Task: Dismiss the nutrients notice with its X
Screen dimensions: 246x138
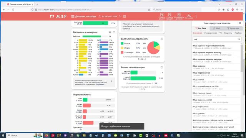Action: tap(111, 81)
